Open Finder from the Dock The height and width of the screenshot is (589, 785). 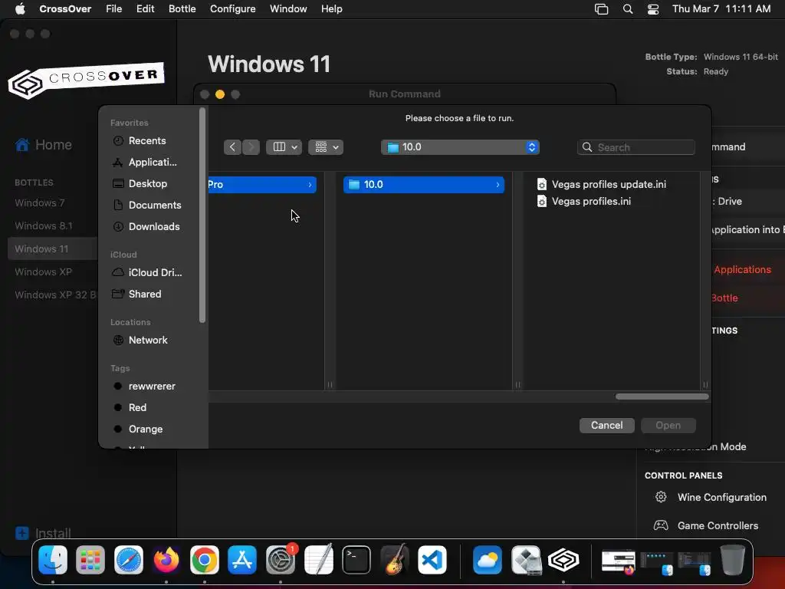pos(53,560)
